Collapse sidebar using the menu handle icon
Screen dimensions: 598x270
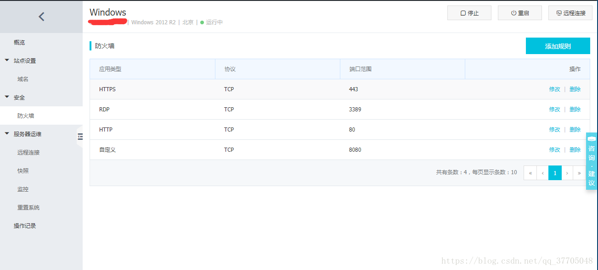[80, 137]
